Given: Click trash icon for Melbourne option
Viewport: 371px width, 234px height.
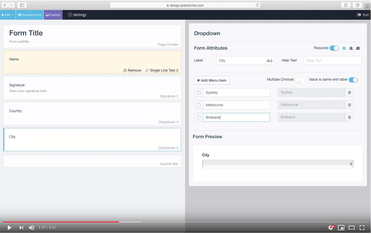Looking at the screenshot, I should pos(349,105).
